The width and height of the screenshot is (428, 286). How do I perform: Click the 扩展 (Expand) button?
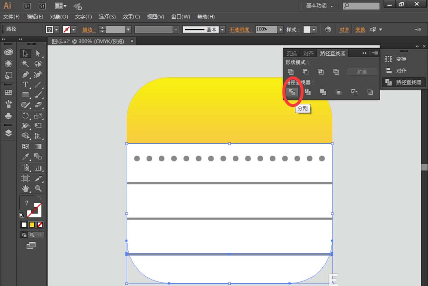tap(362, 72)
